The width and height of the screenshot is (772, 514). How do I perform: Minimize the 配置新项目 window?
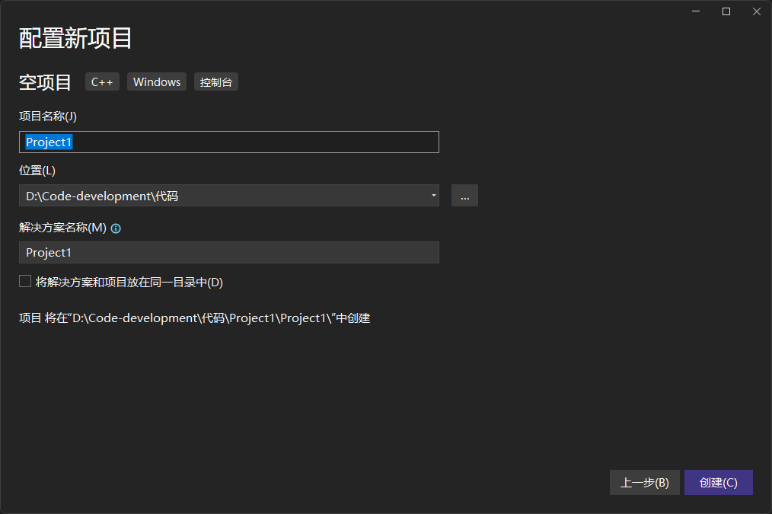[x=696, y=11]
